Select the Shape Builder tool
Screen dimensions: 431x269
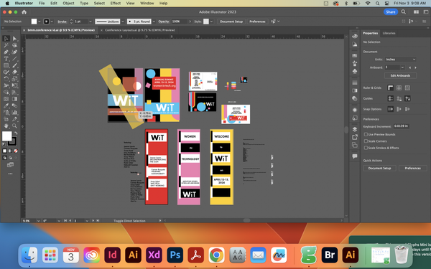pyautogui.click(x=6, y=93)
